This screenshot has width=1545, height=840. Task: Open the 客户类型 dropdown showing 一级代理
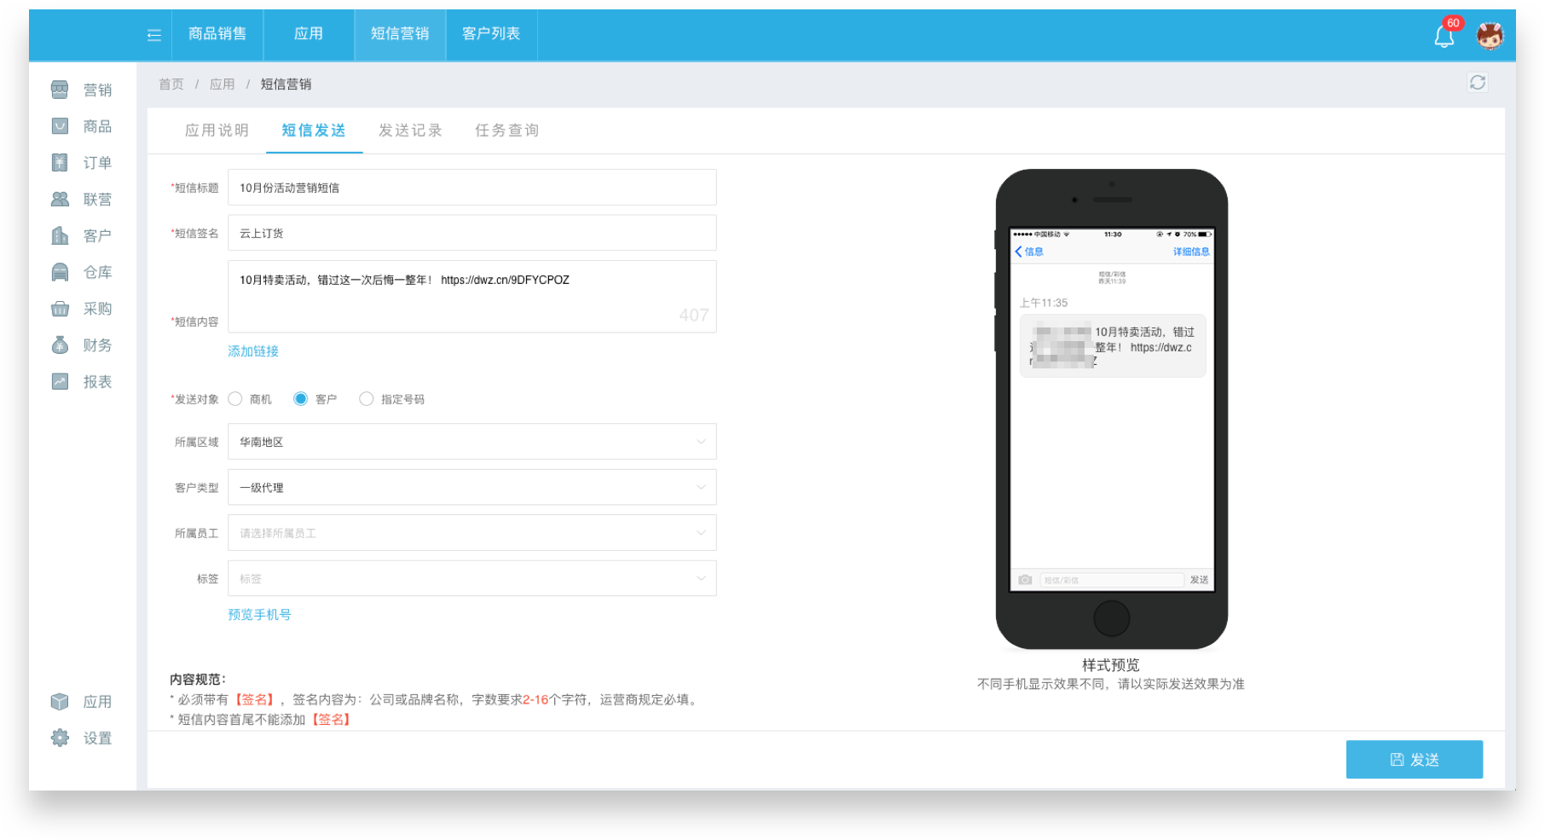472,488
